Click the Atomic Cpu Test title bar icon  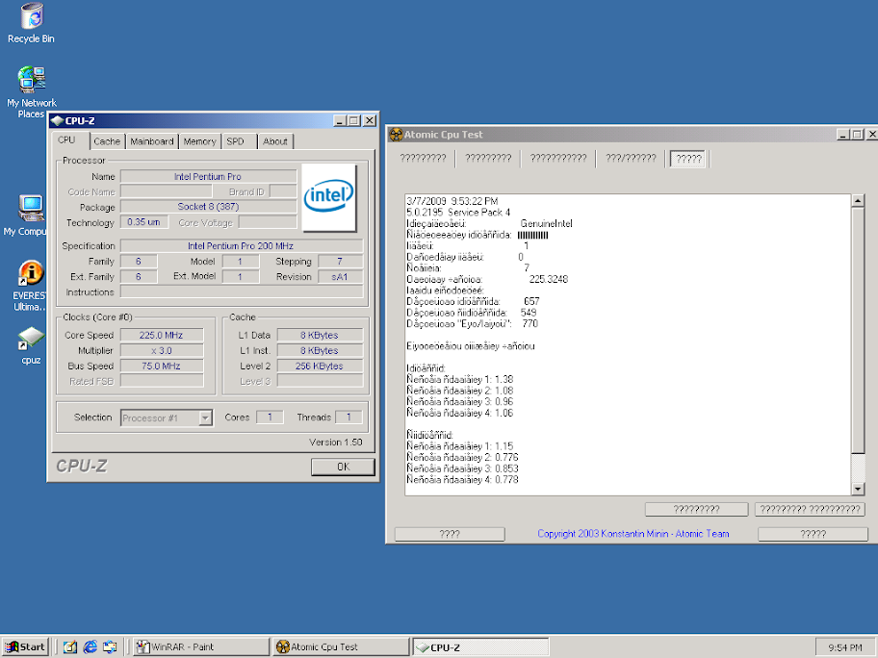(396, 135)
